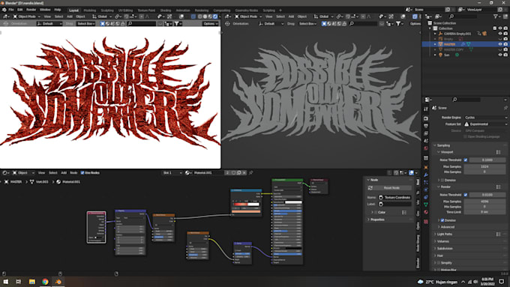Toggle Viewport Denoise checkbox
This screenshot has height=287, width=510.
pyautogui.click(x=442, y=180)
